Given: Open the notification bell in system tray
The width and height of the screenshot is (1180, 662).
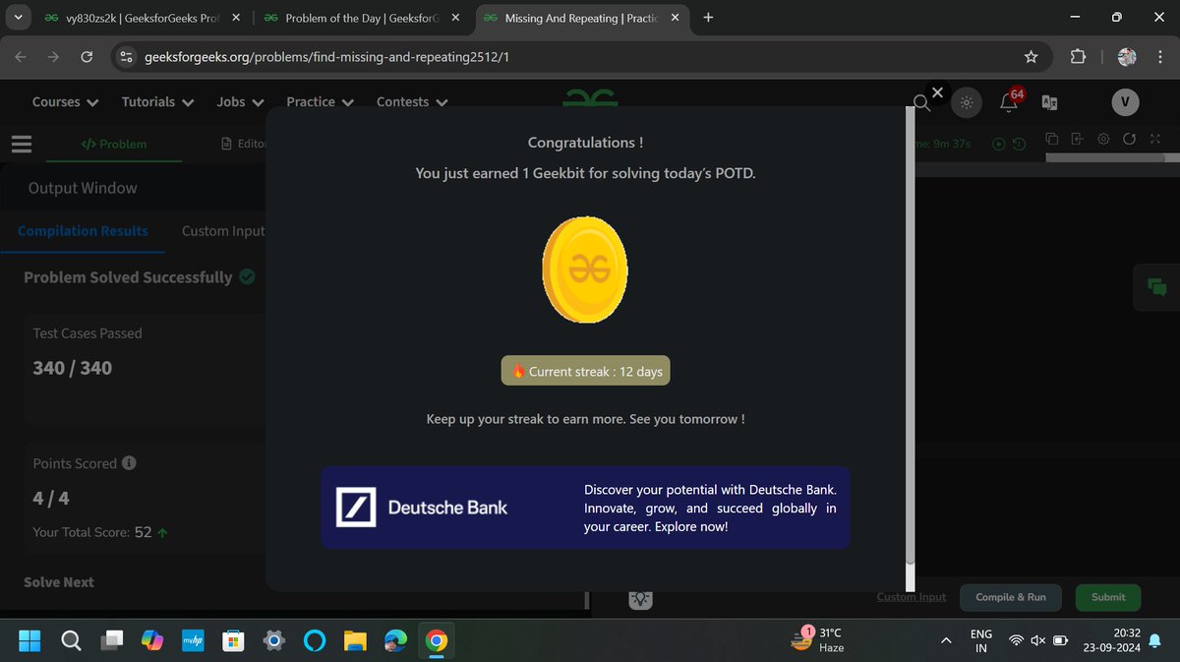Looking at the screenshot, I should pos(1155,640).
